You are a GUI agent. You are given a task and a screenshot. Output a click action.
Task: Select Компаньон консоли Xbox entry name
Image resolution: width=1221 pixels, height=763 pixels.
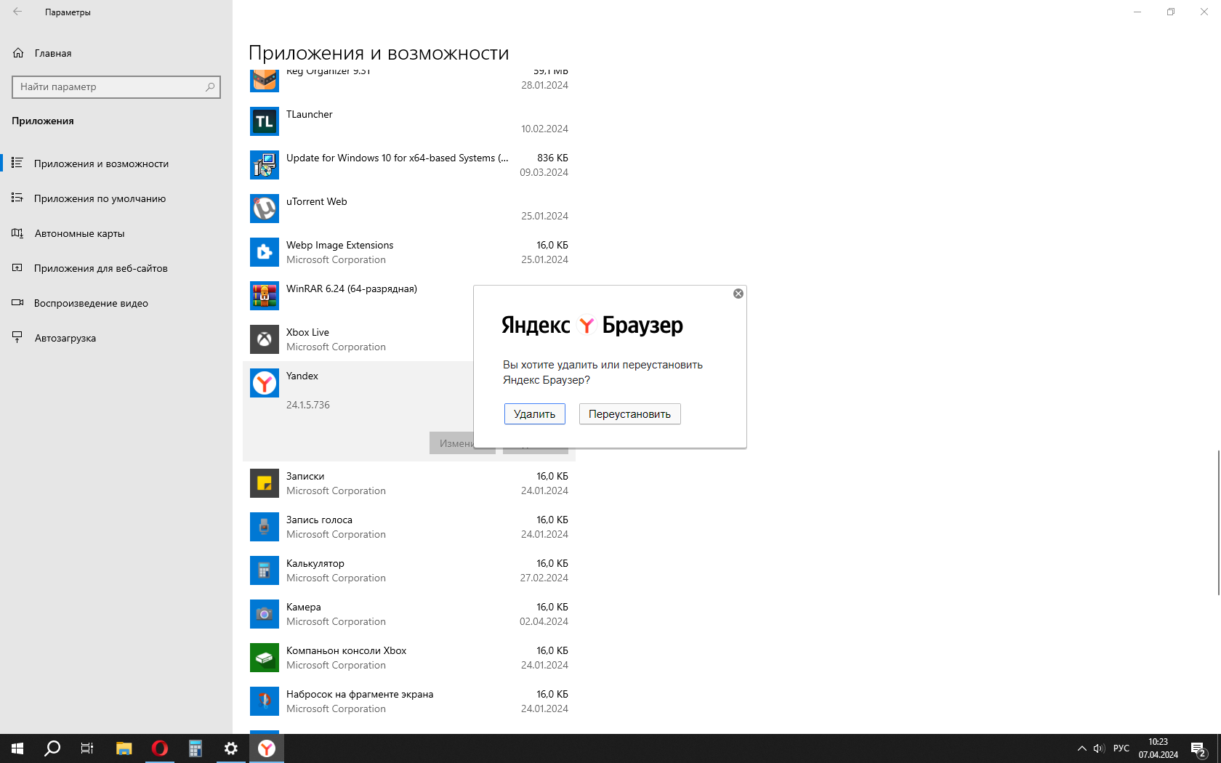coord(347,650)
